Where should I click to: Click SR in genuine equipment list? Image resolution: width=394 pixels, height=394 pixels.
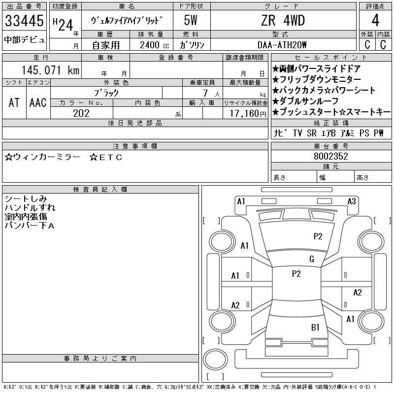click(312, 133)
